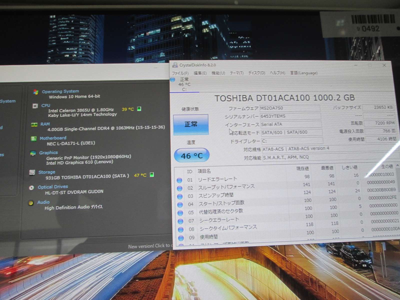Click the Motherboard icon in Speccy

tap(33, 138)
